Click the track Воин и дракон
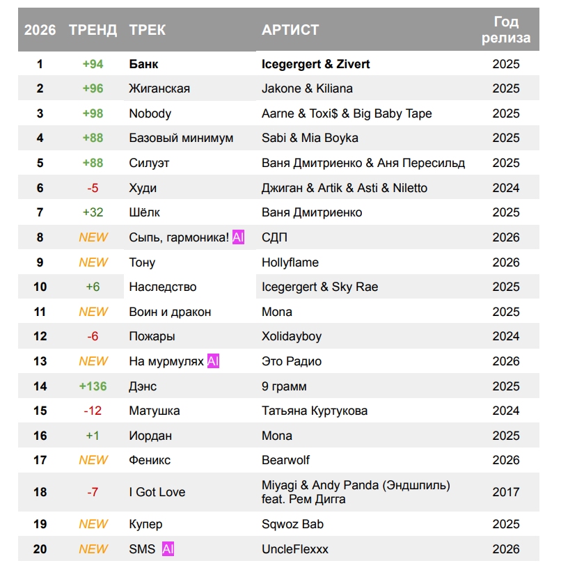 pyautogui.click(x=170, y=312)
